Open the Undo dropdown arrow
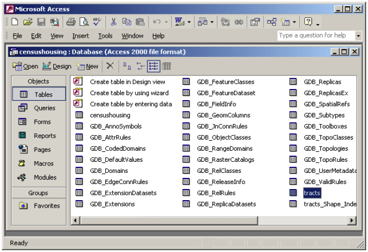This screenshot has height=252, width=368. point(166,22)
